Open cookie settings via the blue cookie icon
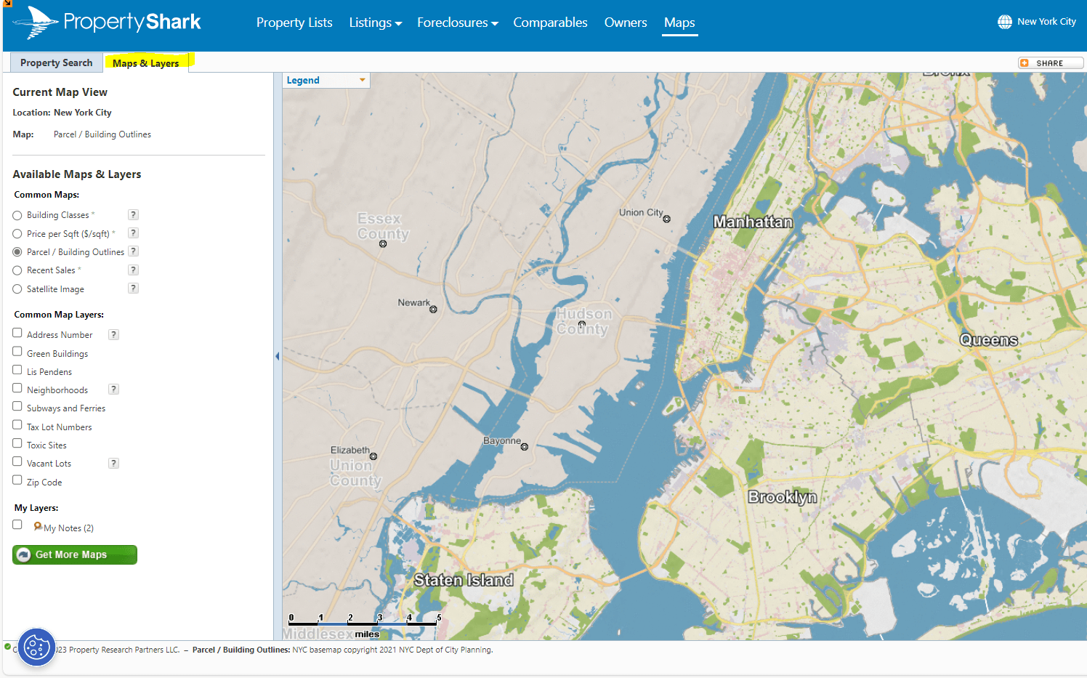The height and width of the screenshot is (678, 1087). pos(36,647)
